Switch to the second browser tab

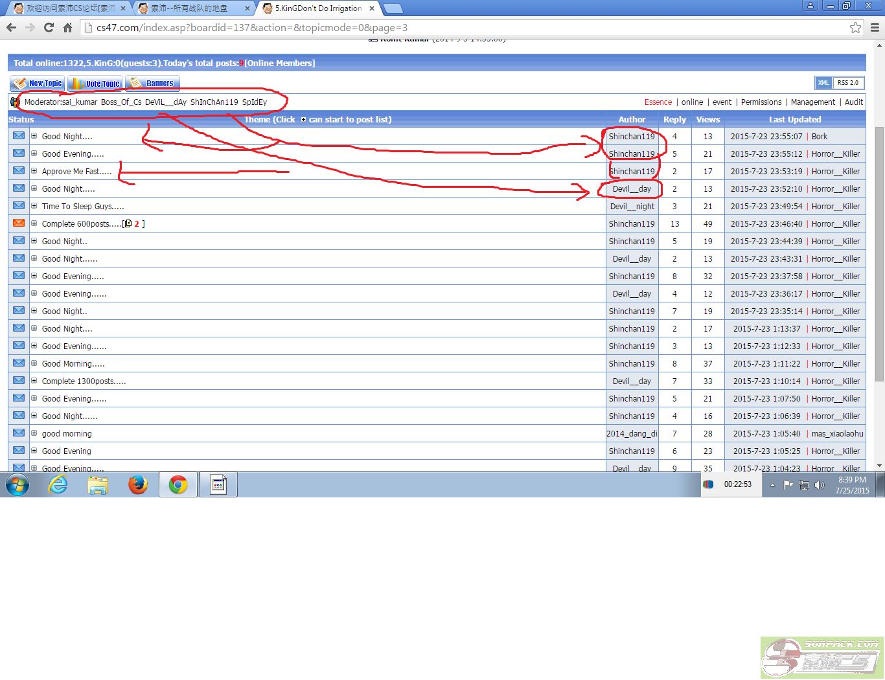[x=191, y=8]
